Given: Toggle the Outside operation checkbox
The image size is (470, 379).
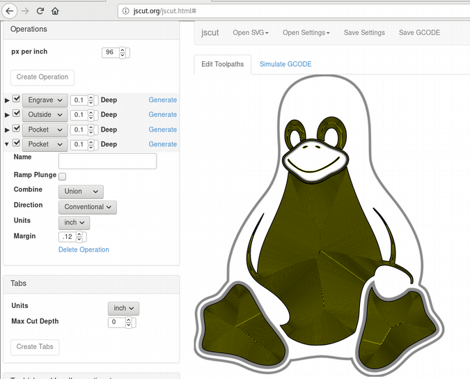Looking at the screenshot, I should pos(17,114).
